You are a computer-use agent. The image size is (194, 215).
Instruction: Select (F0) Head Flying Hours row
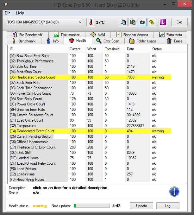(90, 180)
